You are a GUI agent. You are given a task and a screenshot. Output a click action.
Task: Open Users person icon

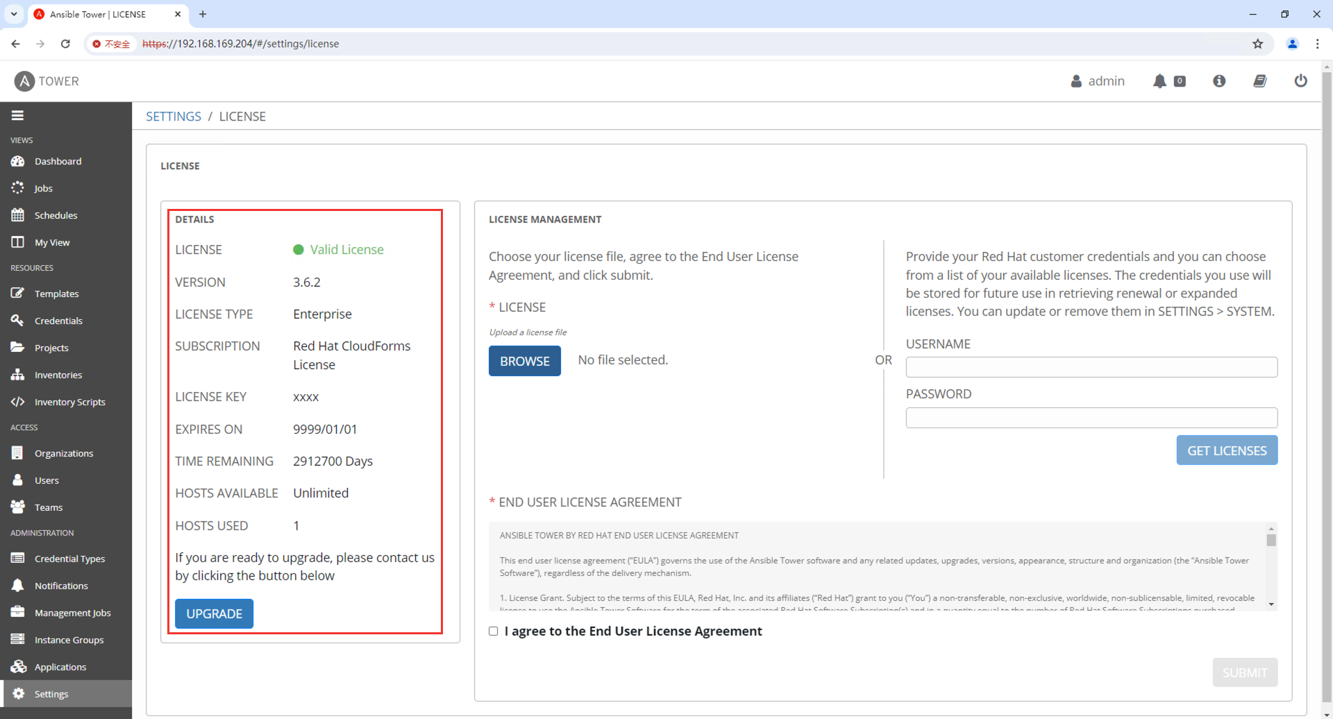(x=17, y=480)
